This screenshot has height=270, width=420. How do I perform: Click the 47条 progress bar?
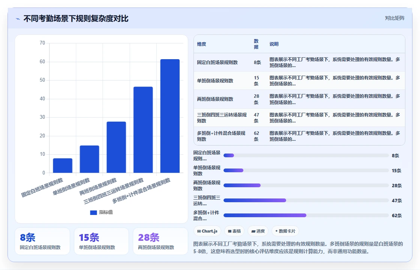(x=306, y=200)
